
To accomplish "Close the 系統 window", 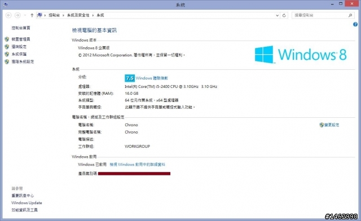I will pyautogui.click(x=352, y=4).
